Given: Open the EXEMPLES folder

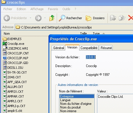Looking at the screenshot, I should click(x=12, y=39).
